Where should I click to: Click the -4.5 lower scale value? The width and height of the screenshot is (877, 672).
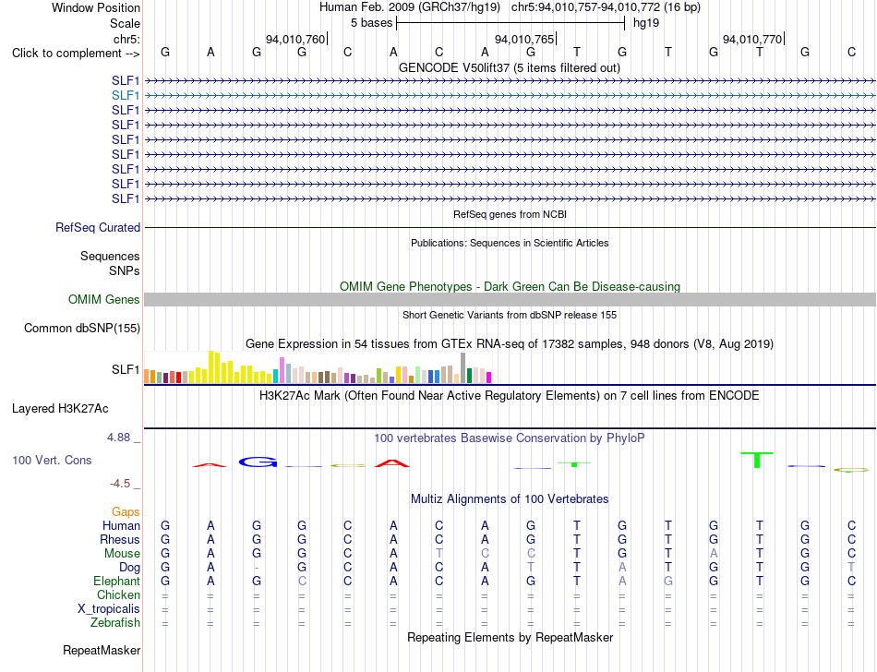point(120,484)
